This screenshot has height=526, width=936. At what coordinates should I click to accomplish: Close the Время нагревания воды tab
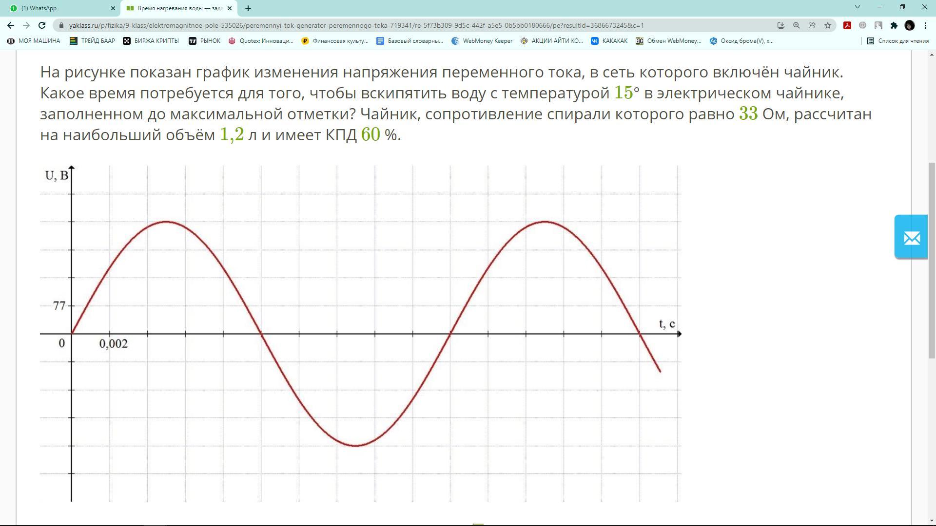click(x=230, y=8)
